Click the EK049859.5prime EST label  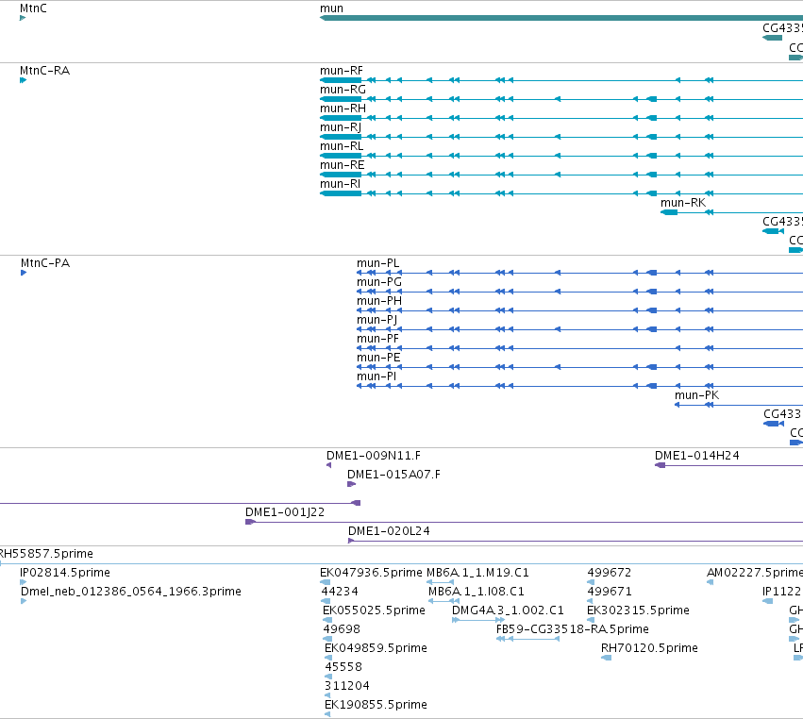click(x=376, y=648)
